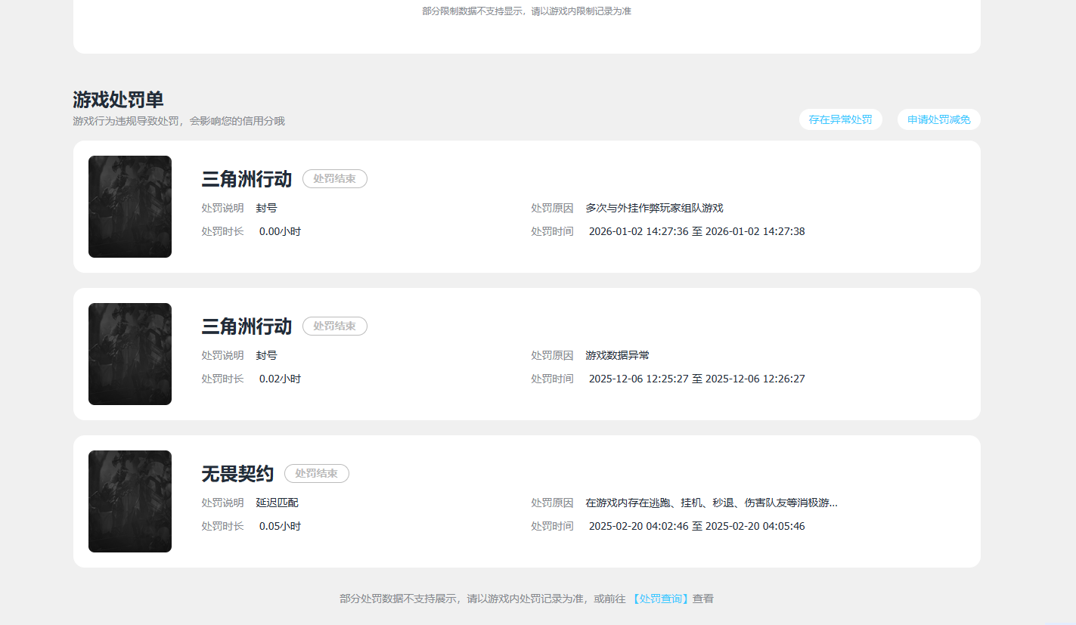The image size is (1076, 625).
Task: Open the 【处罚查询】 link
Action: (x=661, y=599)
